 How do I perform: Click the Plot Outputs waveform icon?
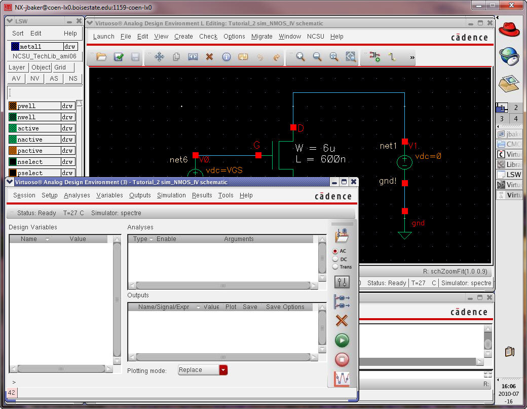pyautogui.click(x=342, y=379)
